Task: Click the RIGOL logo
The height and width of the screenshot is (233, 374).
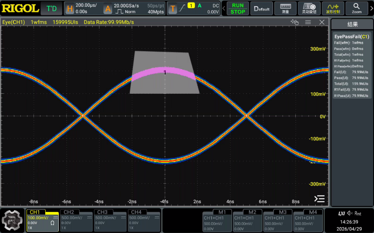Action: tap(20, 9)
